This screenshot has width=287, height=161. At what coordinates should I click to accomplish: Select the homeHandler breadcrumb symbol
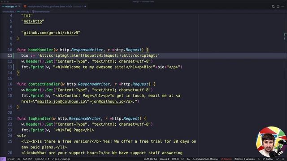41,12
